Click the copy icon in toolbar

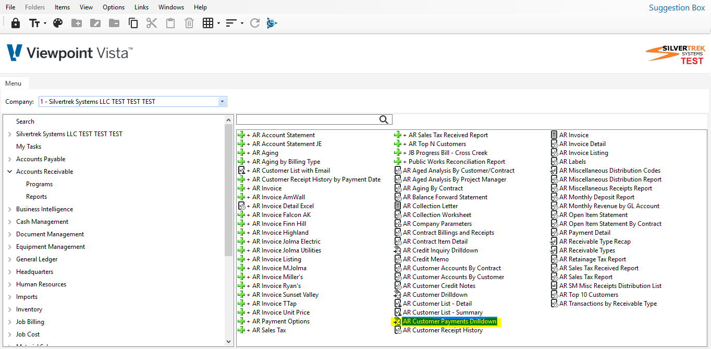point(133,23)
